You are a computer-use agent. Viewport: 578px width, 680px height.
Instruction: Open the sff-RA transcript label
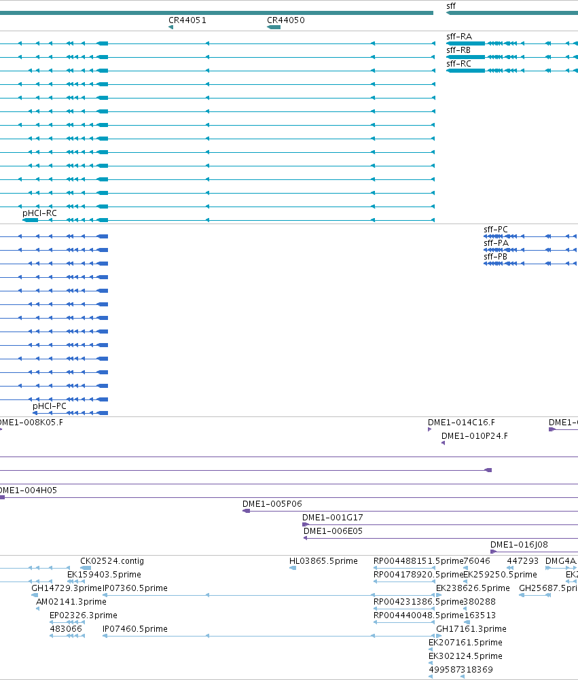click(459, 37)
